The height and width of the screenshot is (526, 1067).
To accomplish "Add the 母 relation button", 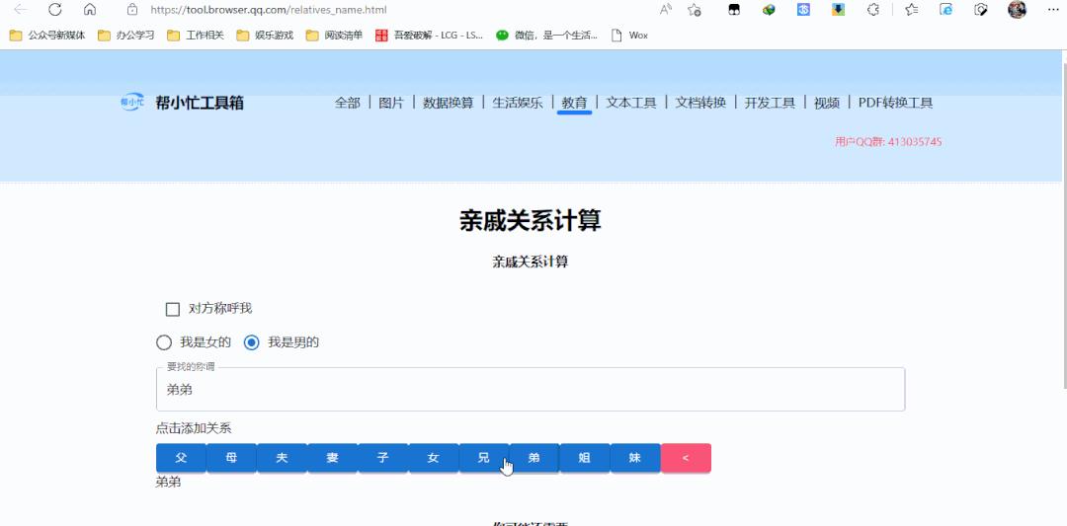I will (x=231, y=458).
